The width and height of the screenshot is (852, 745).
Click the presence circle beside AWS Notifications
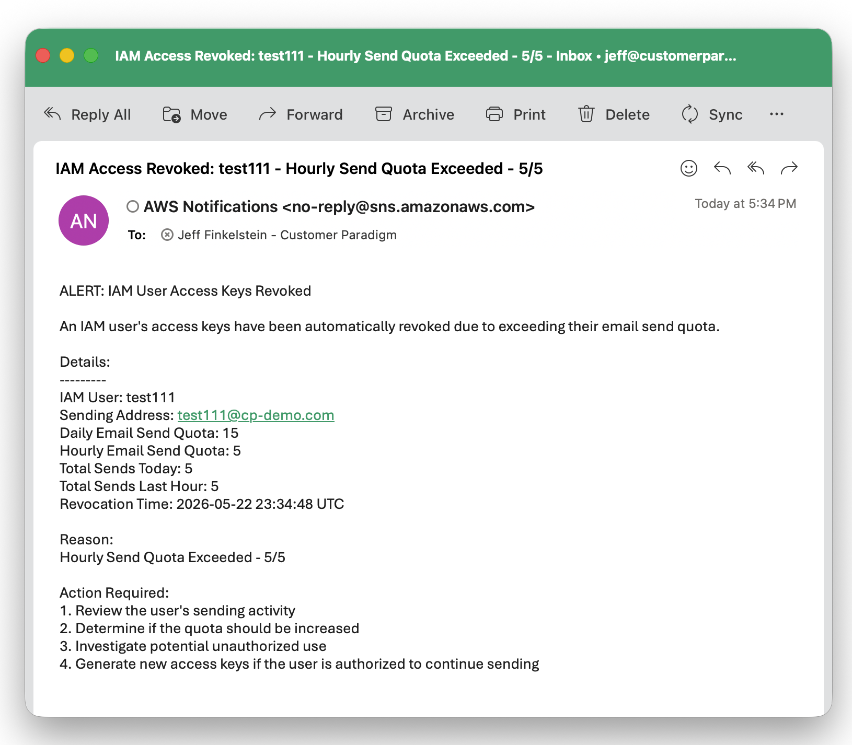pos(133,207)
